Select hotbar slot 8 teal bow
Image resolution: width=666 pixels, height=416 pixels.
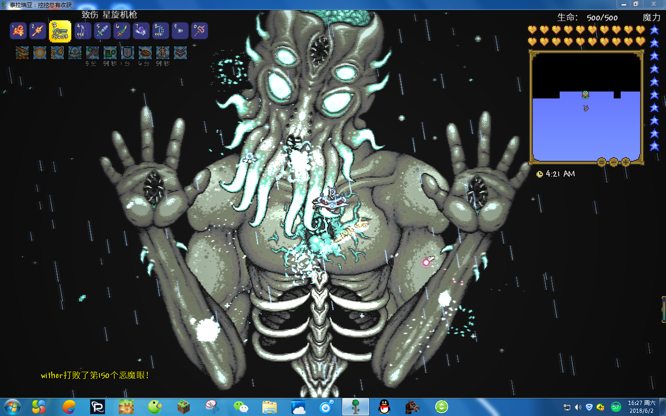coord(160,31)
